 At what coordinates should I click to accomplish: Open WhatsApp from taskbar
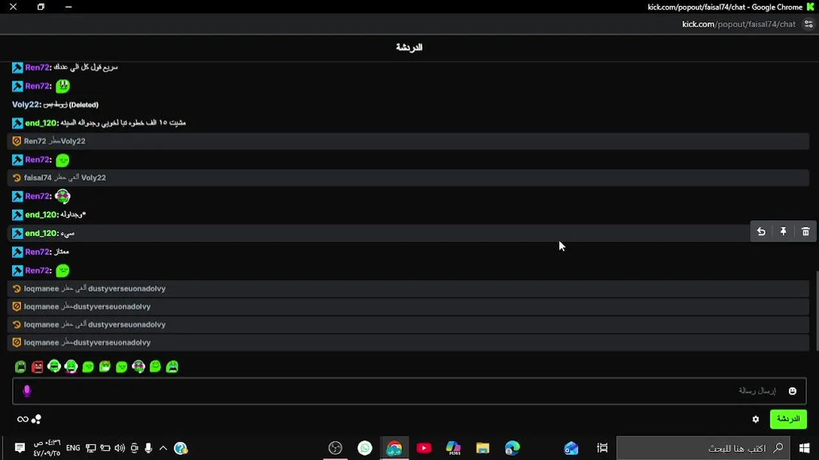(x=365, y=448)
